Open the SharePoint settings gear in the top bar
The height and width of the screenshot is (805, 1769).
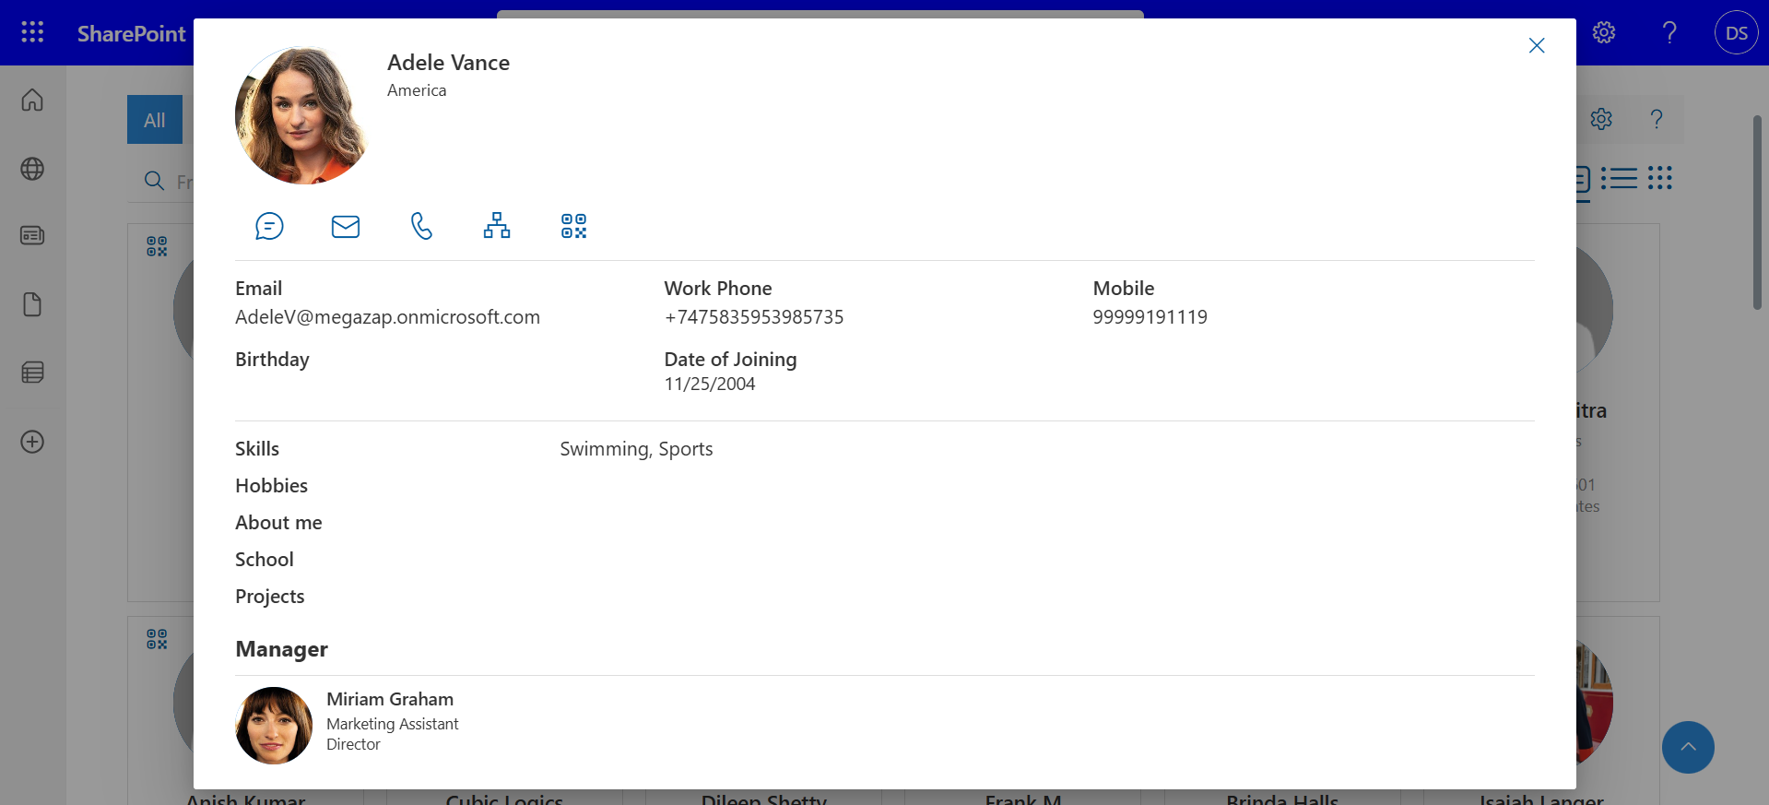click(1604, 32)
